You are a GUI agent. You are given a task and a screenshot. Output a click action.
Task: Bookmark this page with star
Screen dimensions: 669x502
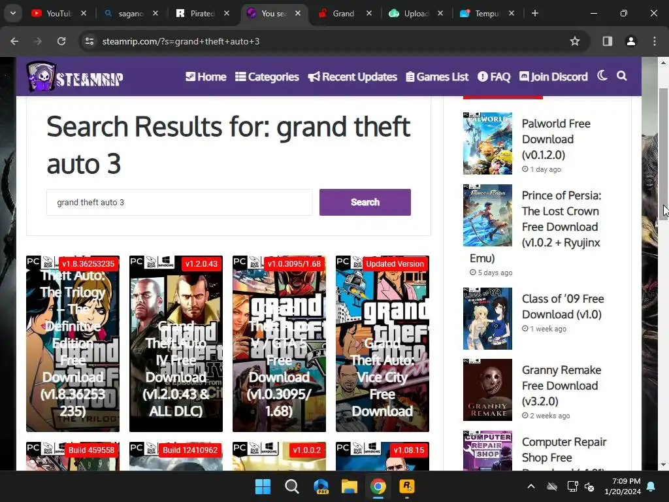click(575, 41)
